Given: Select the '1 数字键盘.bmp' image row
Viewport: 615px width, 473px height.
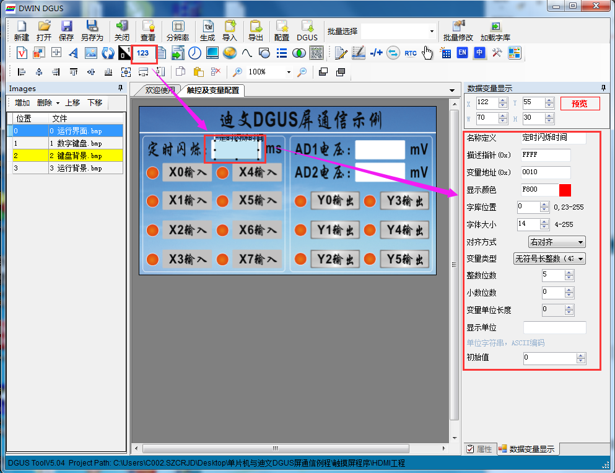Looking at the screenshot, I should coord(65,143).
